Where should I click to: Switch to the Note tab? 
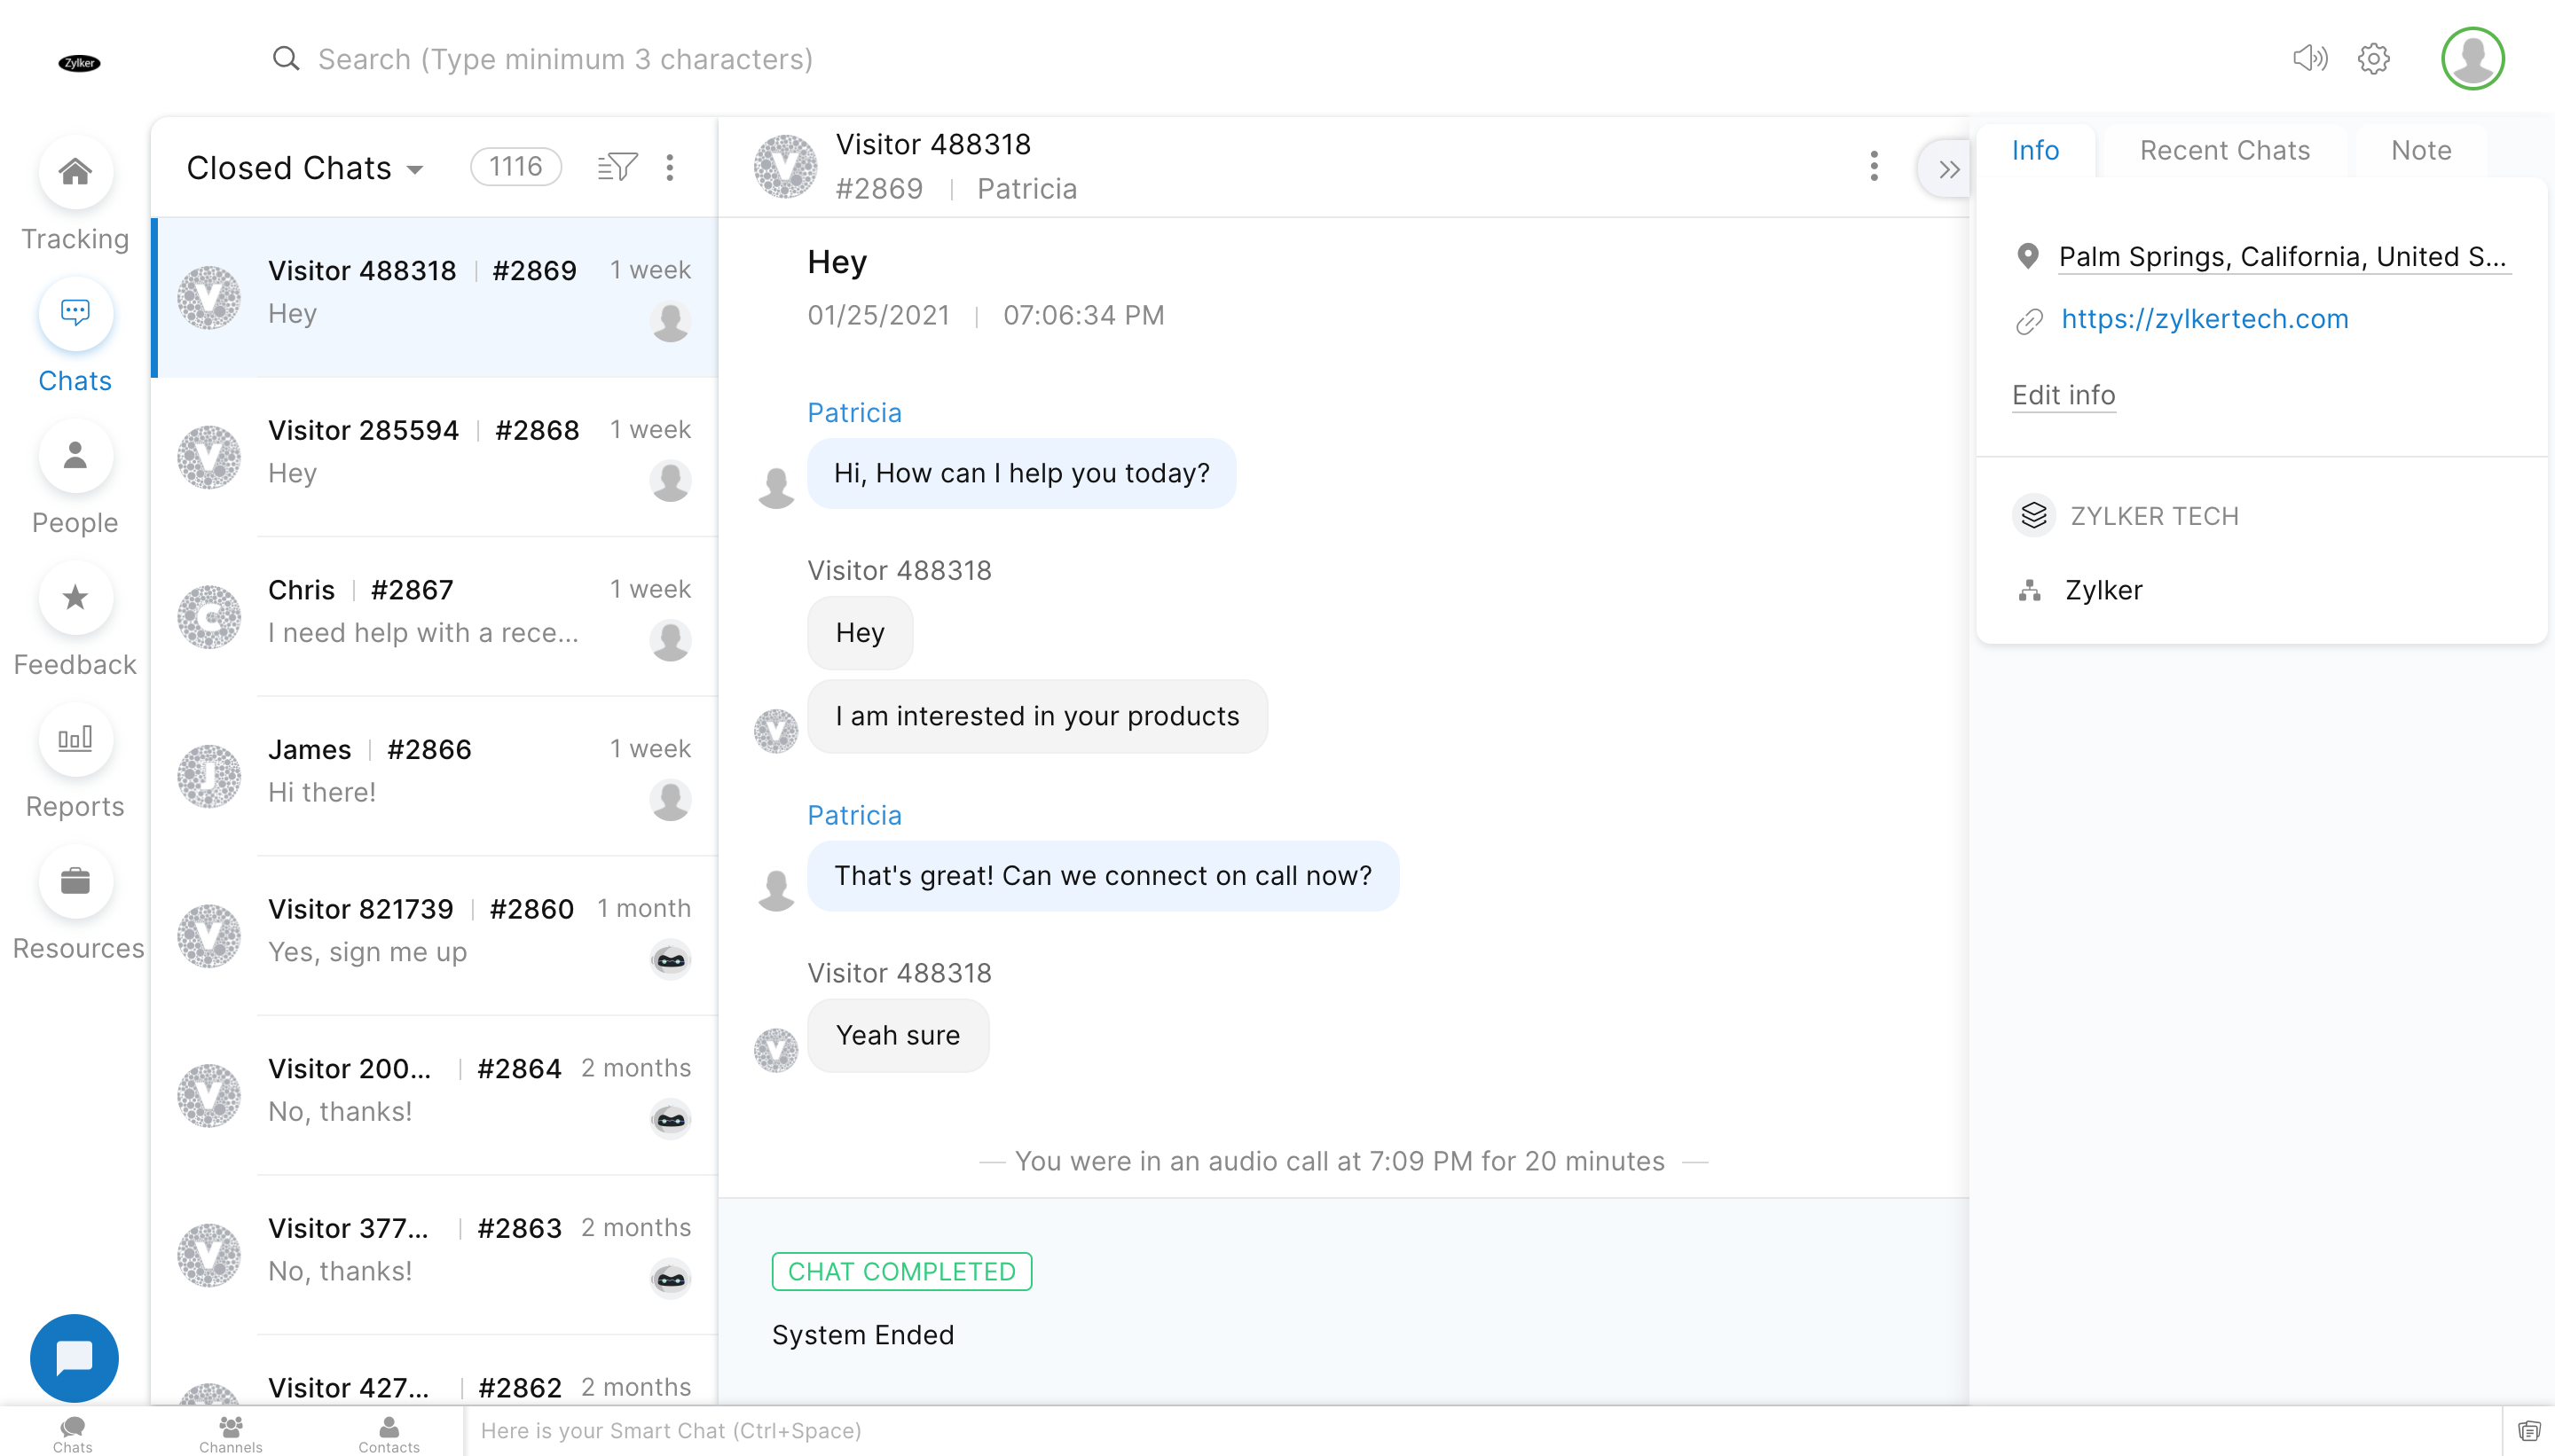[2420, 150]
